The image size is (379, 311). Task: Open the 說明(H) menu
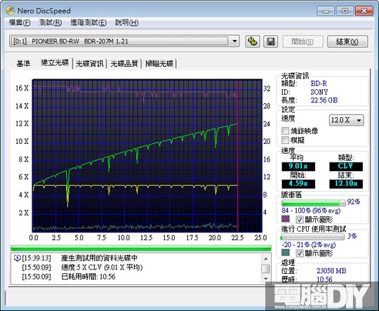click(x=126, y=22)
